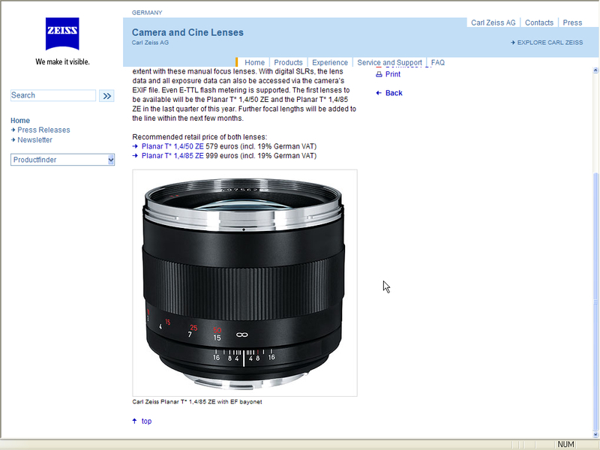Screen dimensions: 600x450
Task: Open the Planar T* 1,4/85 ZE link
Action: (172, 156)
